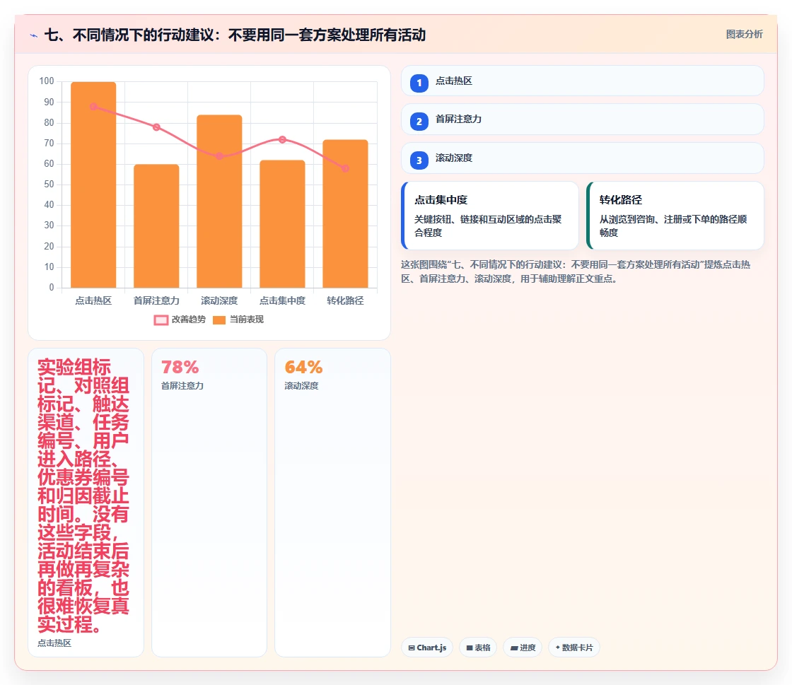Click the 改善趋势 legend label

(x=188, y=320)
